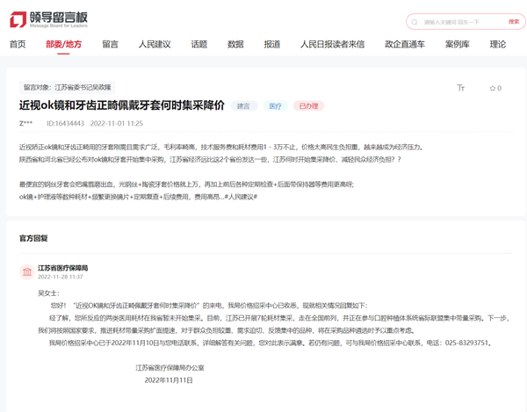
Task: Open the 报道 nav tab
Action: point(272,44)
